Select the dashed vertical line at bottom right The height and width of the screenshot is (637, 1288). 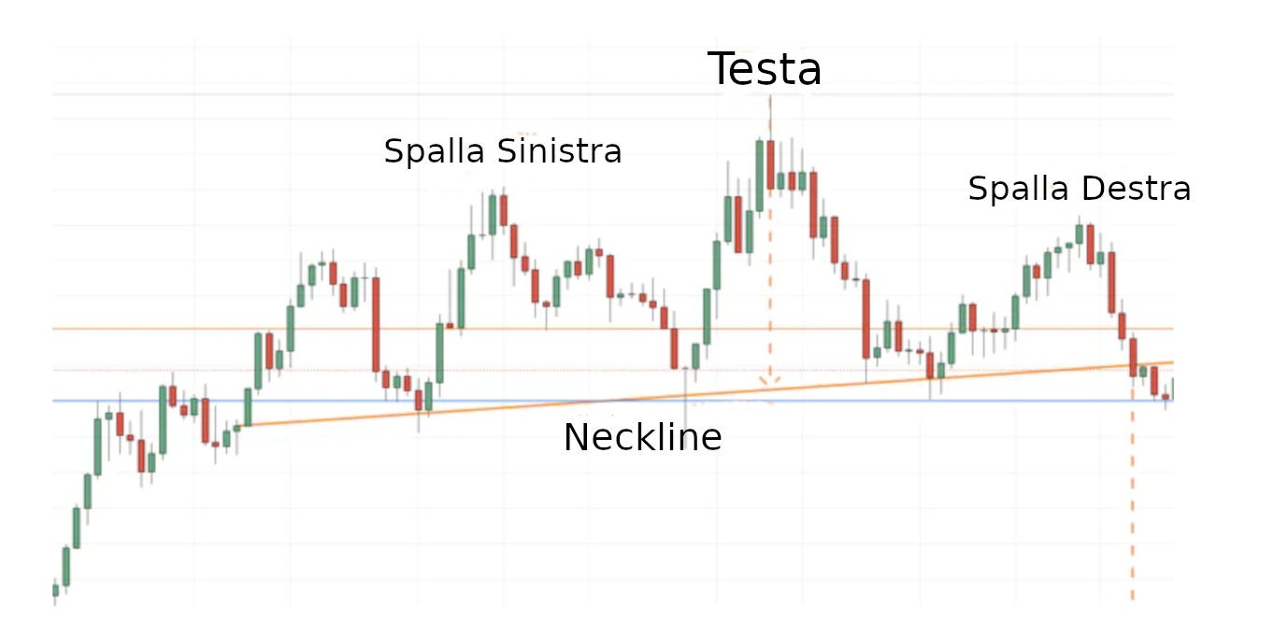[1133, 504]
